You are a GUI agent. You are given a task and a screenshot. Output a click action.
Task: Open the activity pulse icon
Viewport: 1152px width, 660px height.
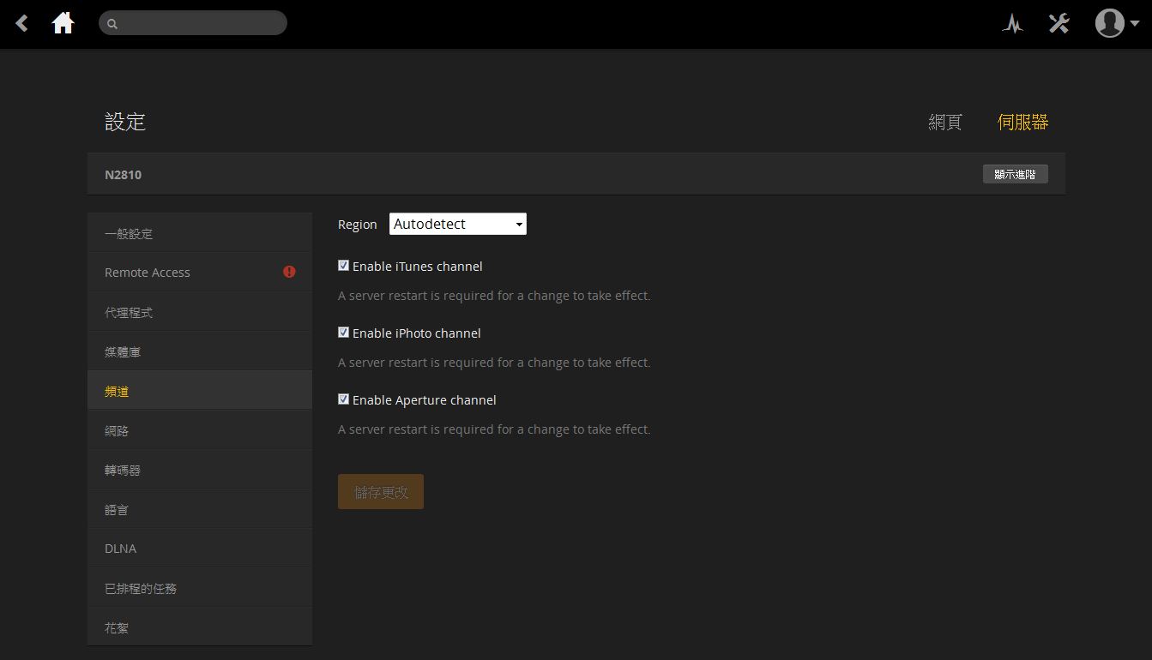(x=1013, y=24)
